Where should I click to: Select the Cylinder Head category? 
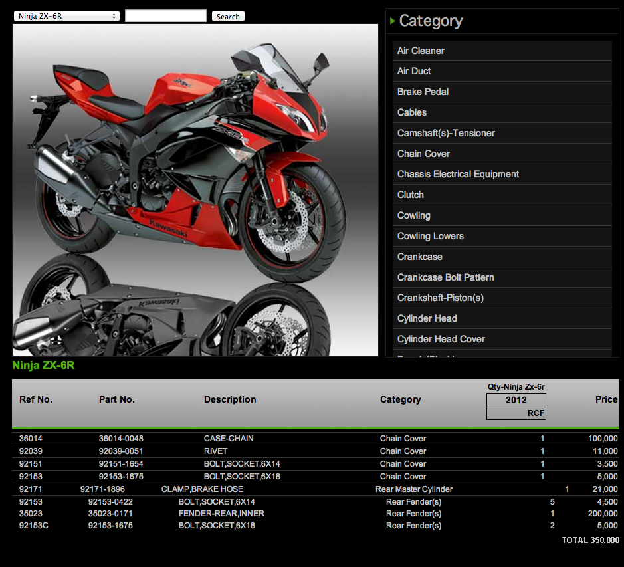pos(502,318)
